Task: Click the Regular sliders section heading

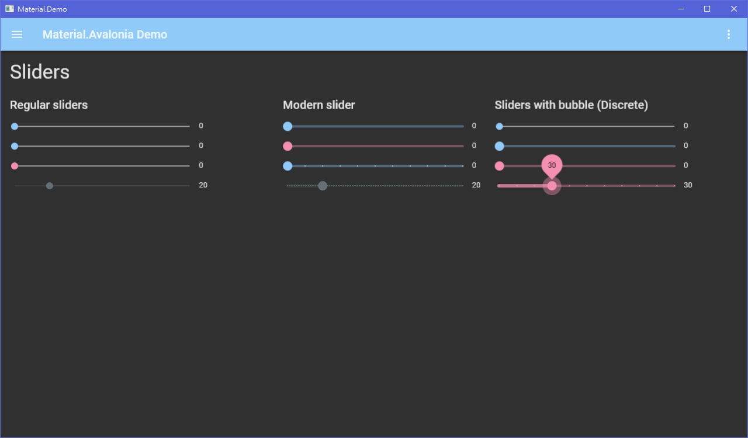Action: pyautogui.click(x=49, y=105)
